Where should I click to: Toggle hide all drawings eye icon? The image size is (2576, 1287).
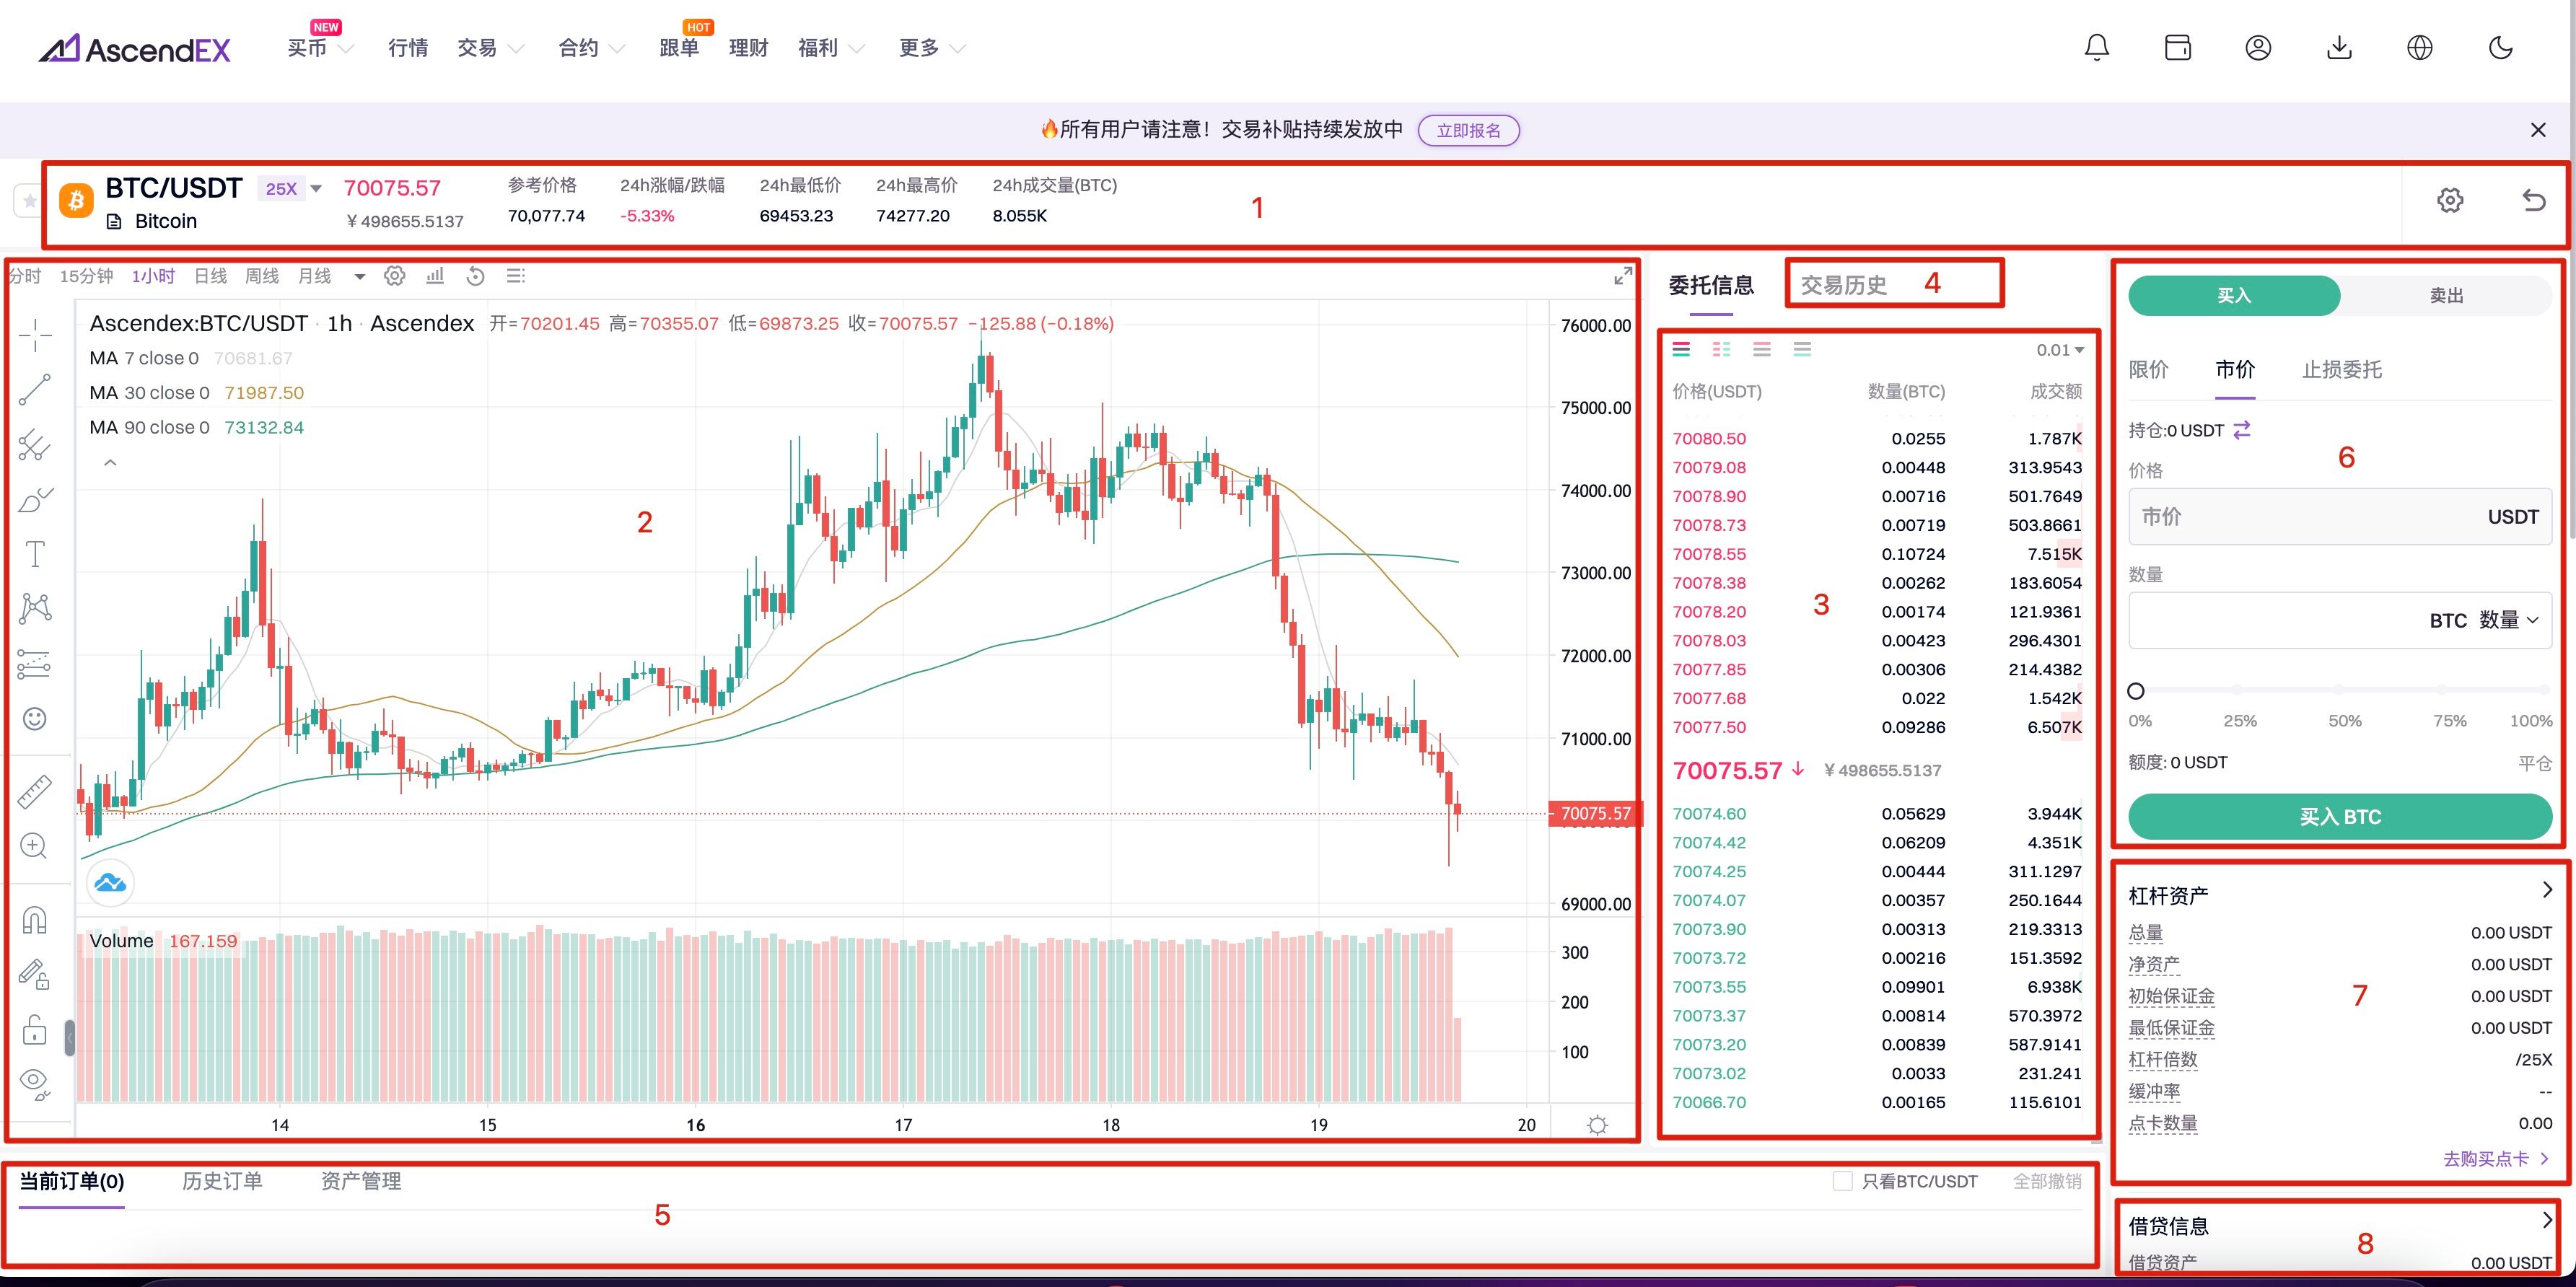coord(35,1081)
